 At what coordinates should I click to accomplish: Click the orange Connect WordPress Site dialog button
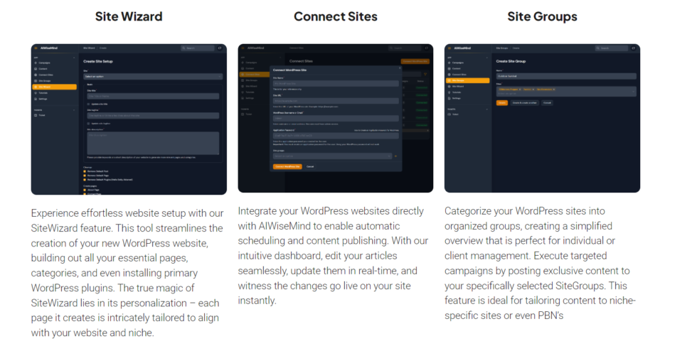(x=287, y=166)
